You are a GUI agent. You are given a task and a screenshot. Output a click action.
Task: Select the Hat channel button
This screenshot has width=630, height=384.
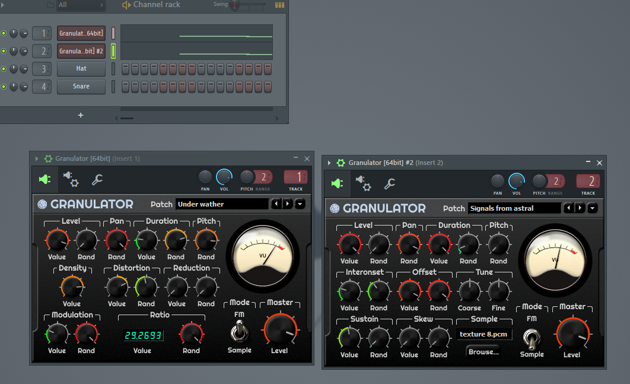[x=81, y=69]
